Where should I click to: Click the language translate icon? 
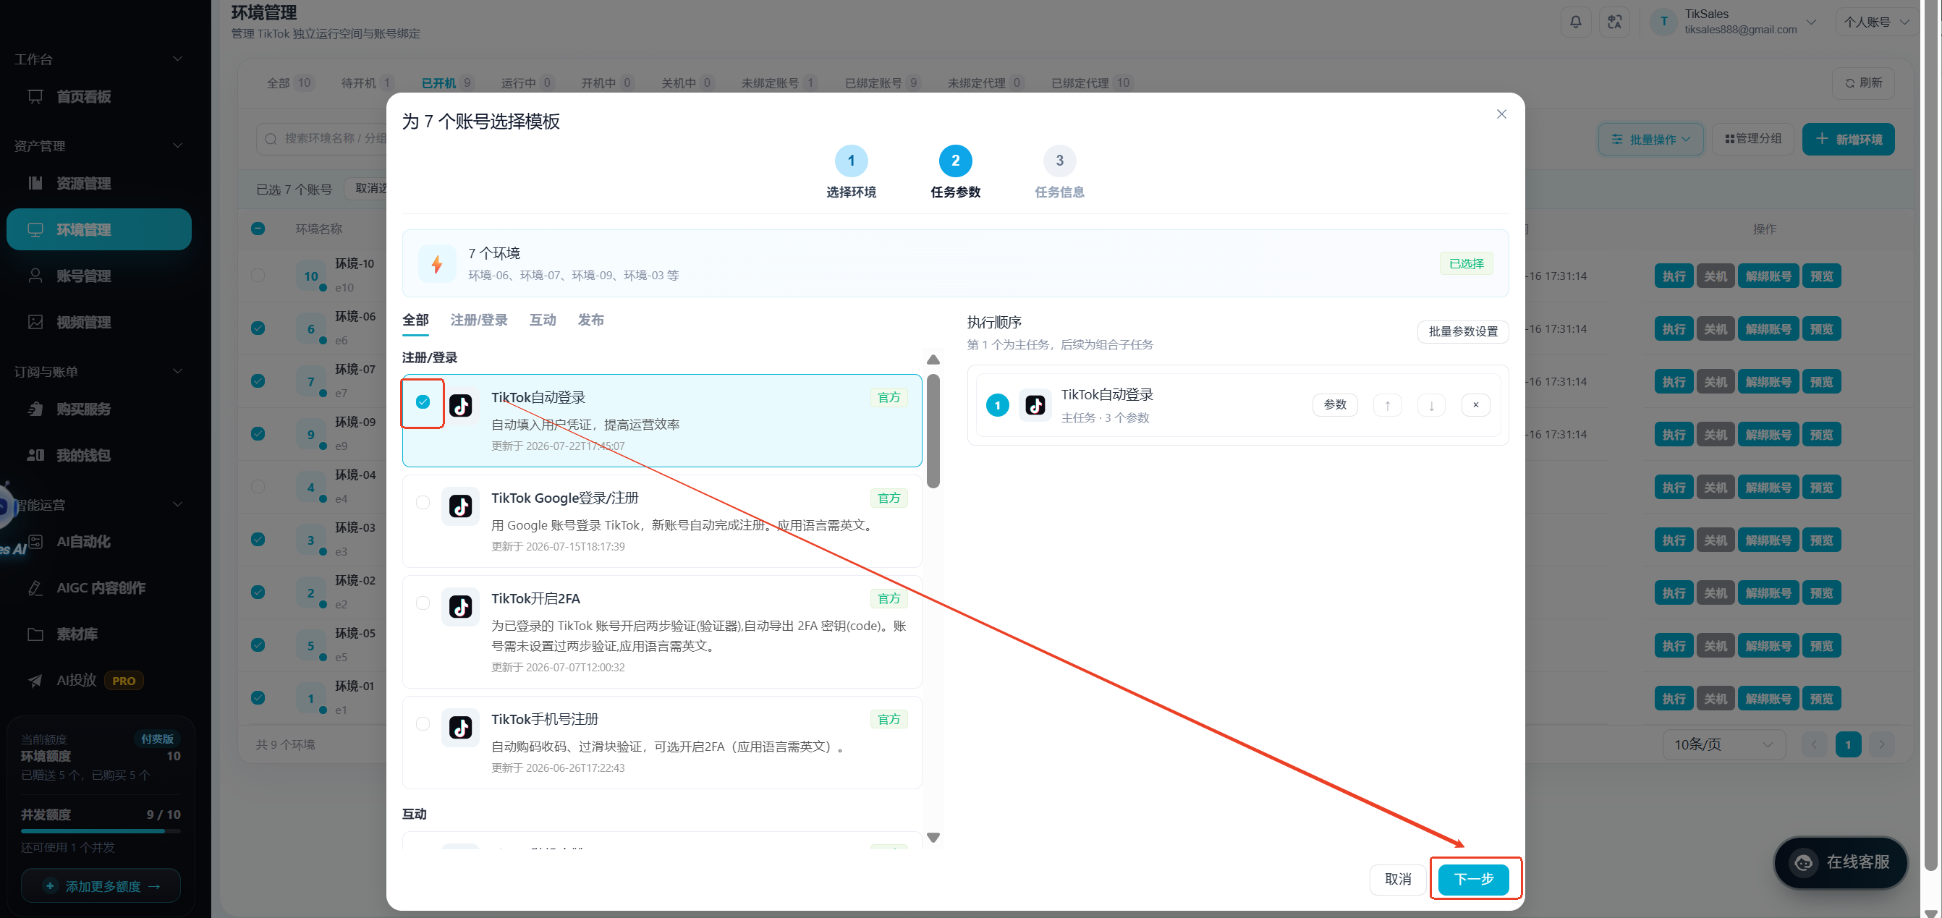1614,22
